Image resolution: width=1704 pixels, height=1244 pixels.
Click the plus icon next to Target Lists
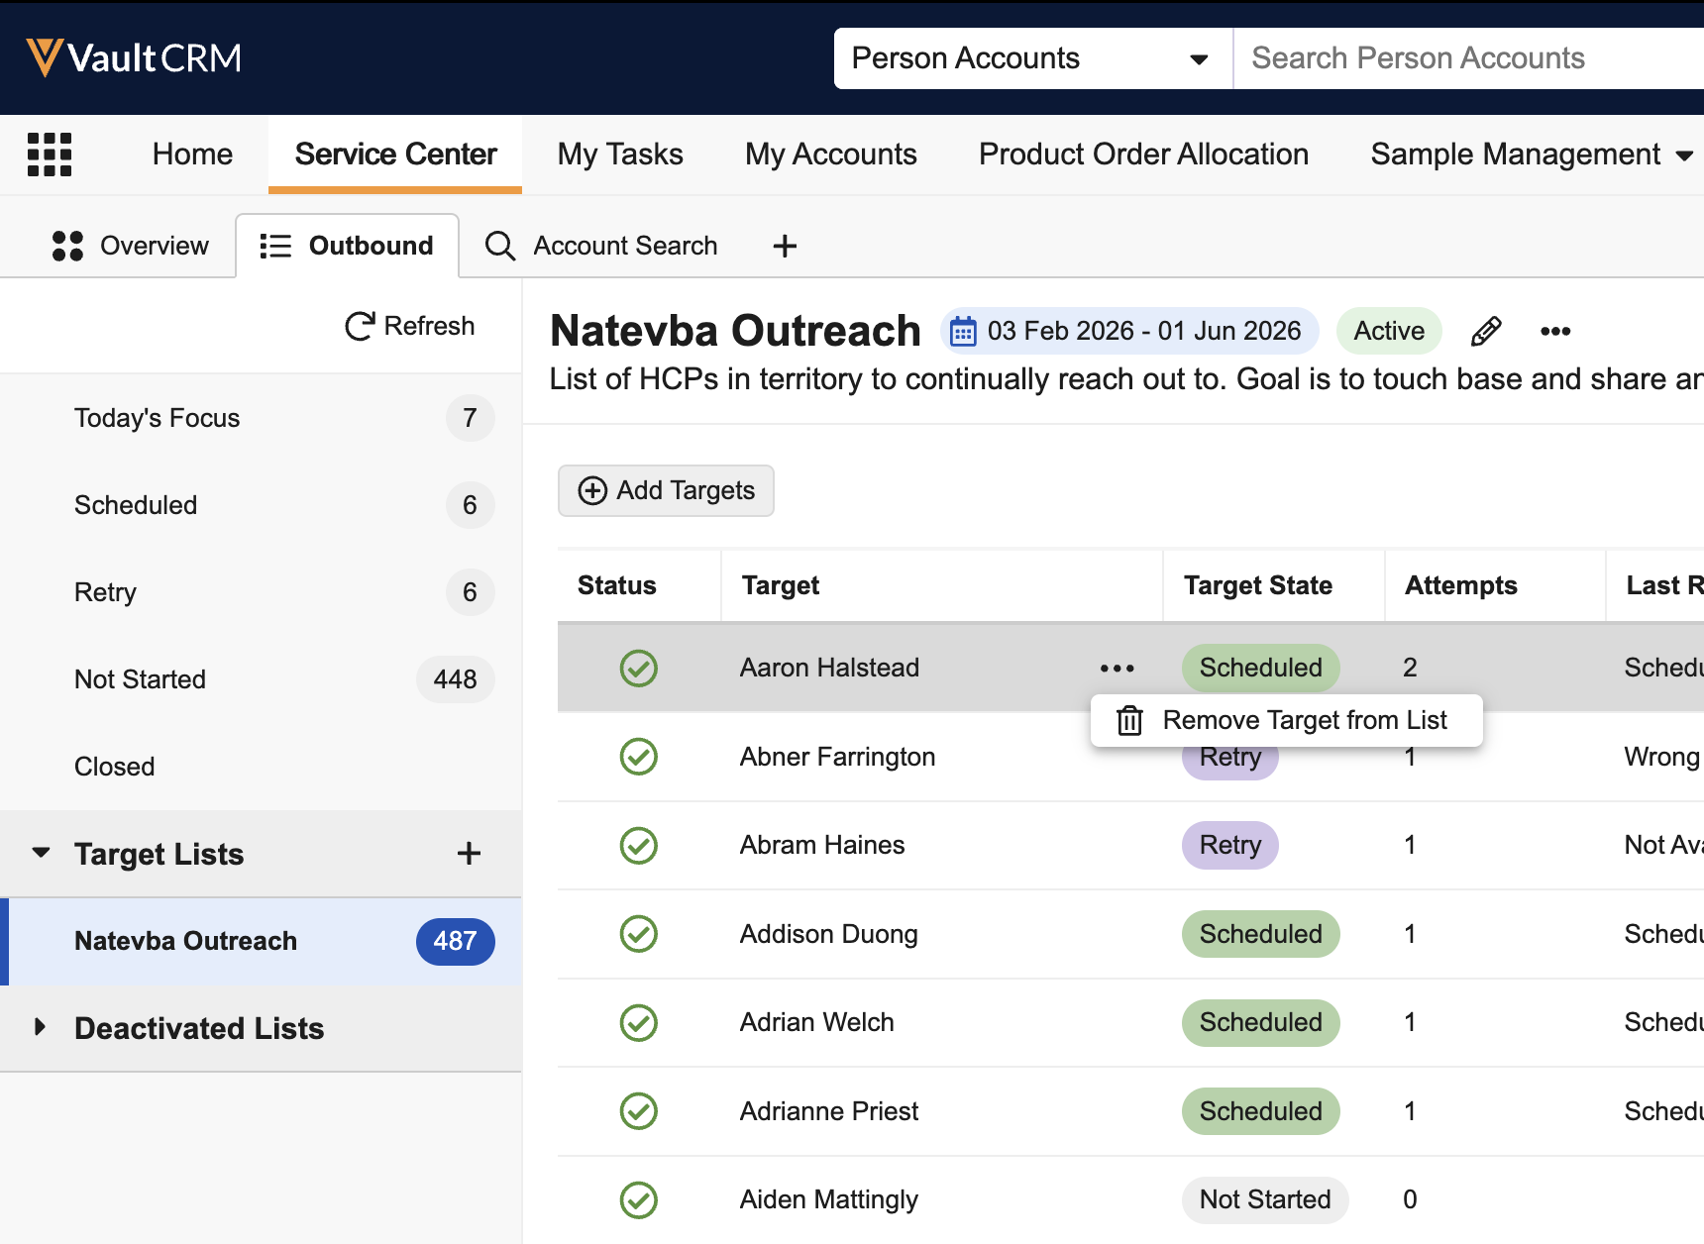tap(469, 854)
